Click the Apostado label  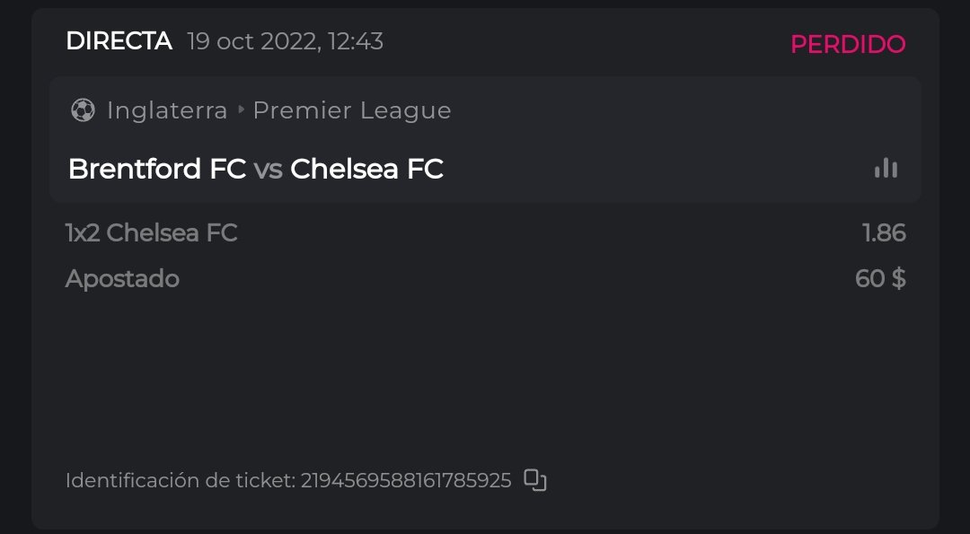coord(122,279)
